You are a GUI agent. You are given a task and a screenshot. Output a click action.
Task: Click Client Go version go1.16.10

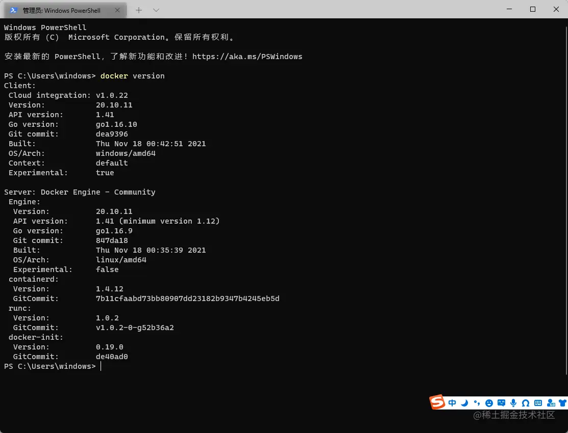coord(116,124)
